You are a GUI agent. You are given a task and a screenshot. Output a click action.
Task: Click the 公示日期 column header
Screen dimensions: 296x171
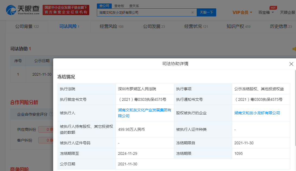click(x=42, y=61)
